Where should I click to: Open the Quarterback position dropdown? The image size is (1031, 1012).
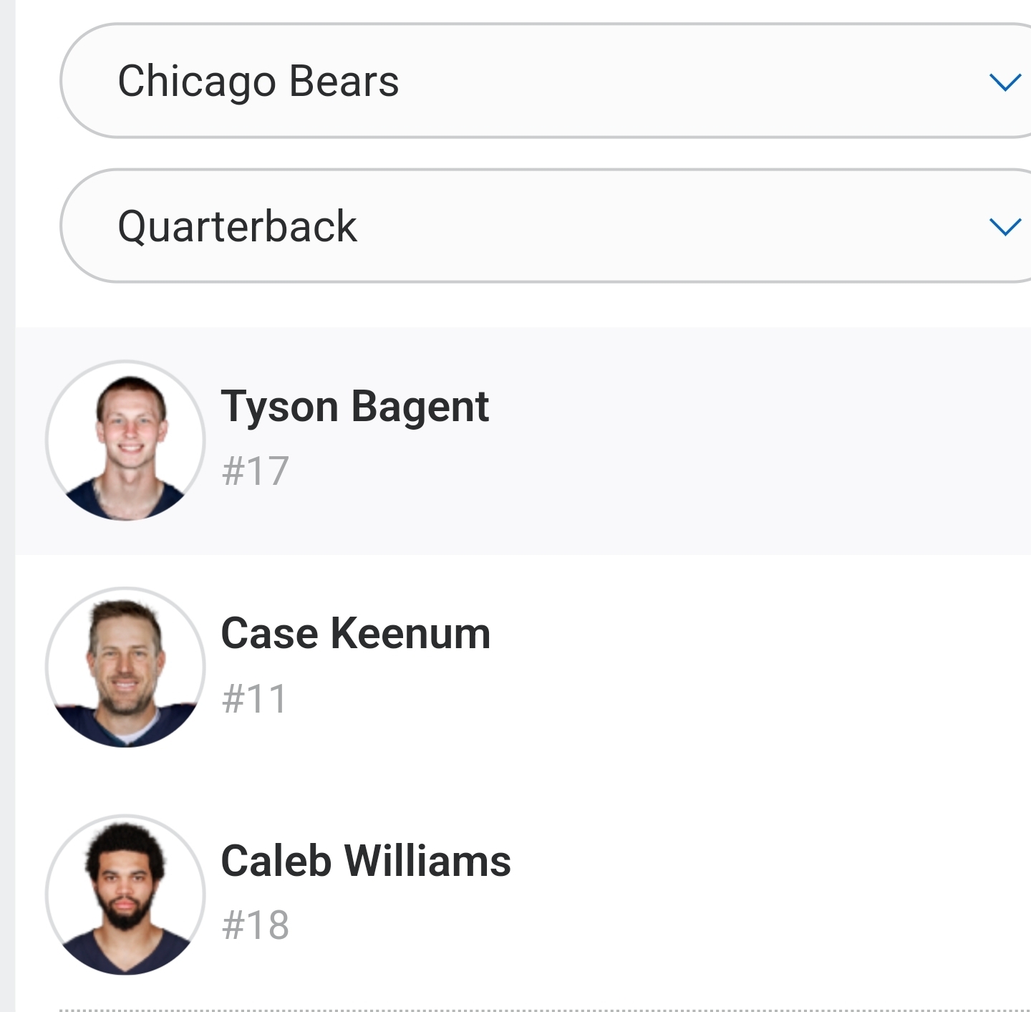click(x=544, y=226)
